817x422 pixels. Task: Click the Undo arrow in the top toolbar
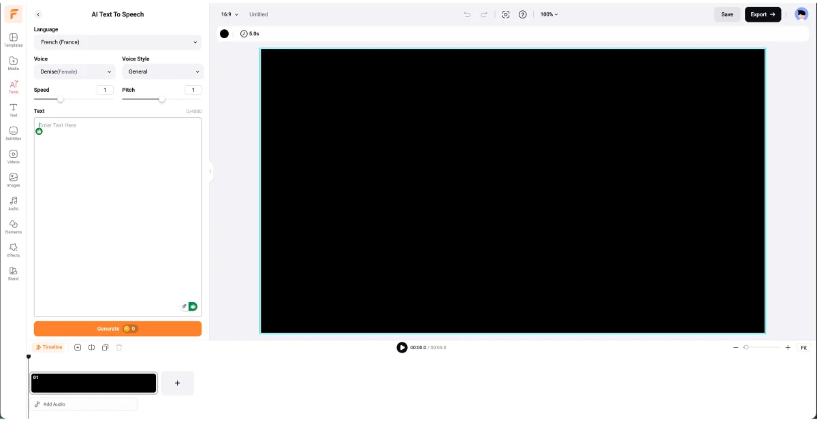(x=466, y=14)
